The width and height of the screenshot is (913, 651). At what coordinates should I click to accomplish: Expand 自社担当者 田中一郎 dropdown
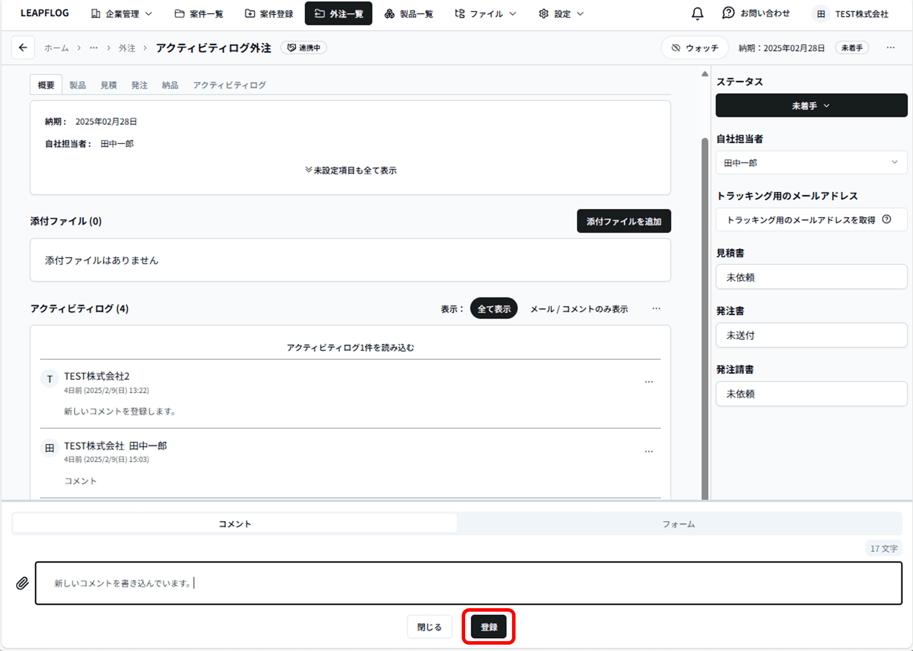[x=811, y=163]
